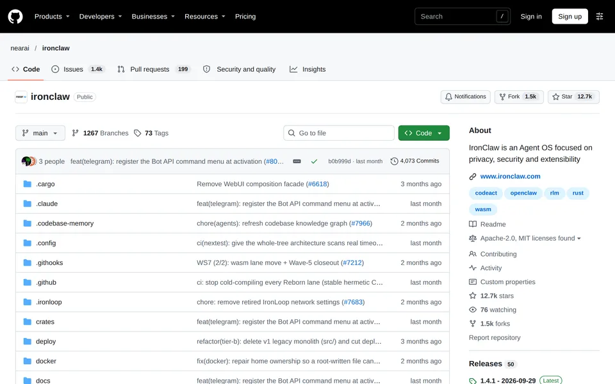Screen dimensions: 615x384
Task: Click the Go to file search box
Action: pyautogui.click(x=339, y=133)
